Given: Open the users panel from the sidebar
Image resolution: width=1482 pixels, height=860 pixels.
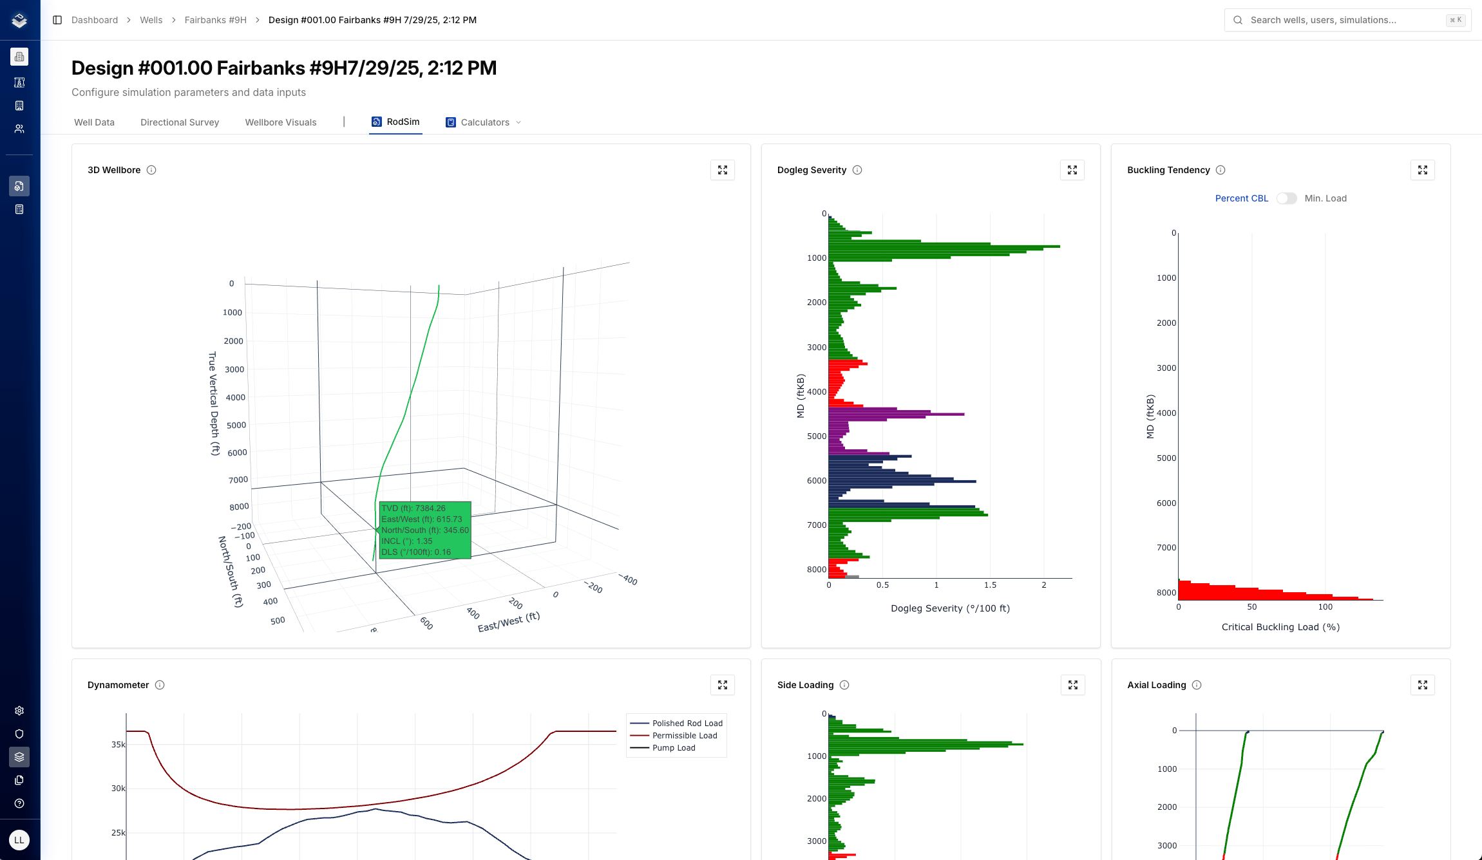Looking at the screenshot, I should click(x=19, y=128).
